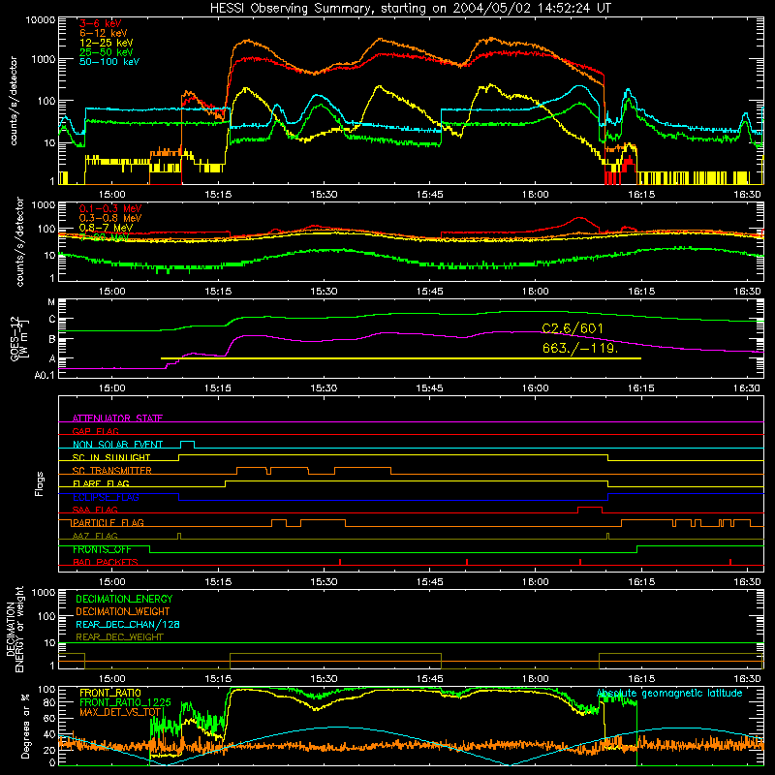775x775 pixels.
Task: Click the yellow flare duration bar in GOES panel
Action: click(x=401, y=358)
